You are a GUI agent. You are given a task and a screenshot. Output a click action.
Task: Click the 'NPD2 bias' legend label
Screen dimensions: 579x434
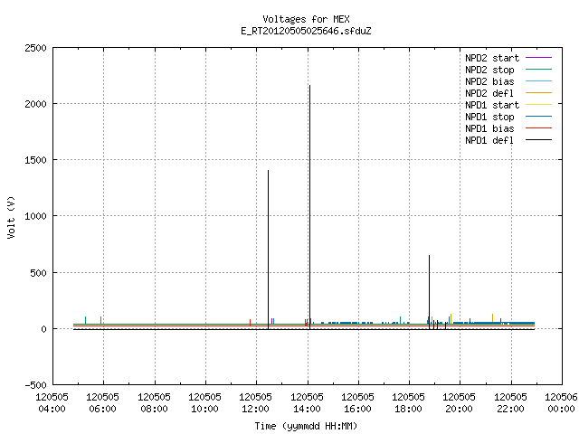(x=489, y=81)
